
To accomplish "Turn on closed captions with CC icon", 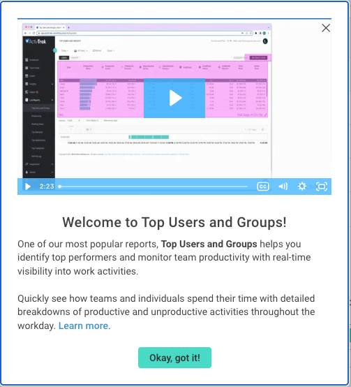I will point(263,187).
